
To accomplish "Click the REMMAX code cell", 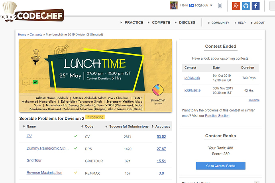I will (x=92, y=173).
